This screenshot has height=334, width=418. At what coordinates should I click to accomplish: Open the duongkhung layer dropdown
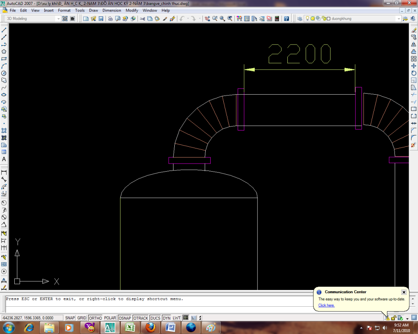pyautogui.click(x=398, y=19)
